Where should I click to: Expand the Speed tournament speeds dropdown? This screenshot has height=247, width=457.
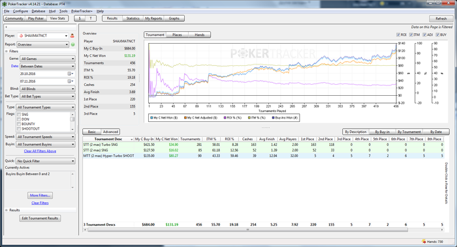pos(46,137)
